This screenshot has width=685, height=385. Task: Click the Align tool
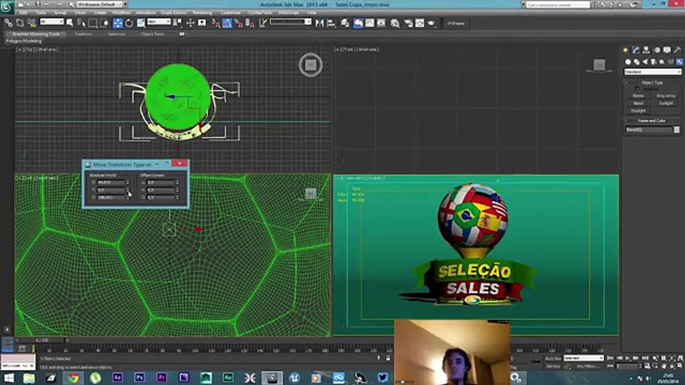tap(331, 23)
